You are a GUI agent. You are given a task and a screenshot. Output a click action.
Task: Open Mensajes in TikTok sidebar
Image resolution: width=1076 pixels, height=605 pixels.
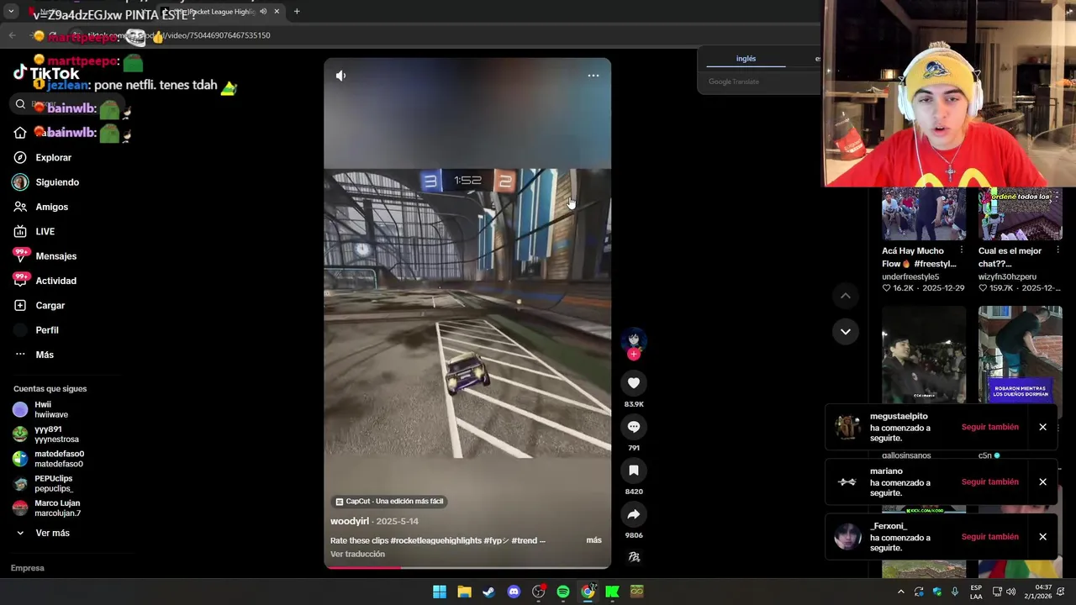55,256
